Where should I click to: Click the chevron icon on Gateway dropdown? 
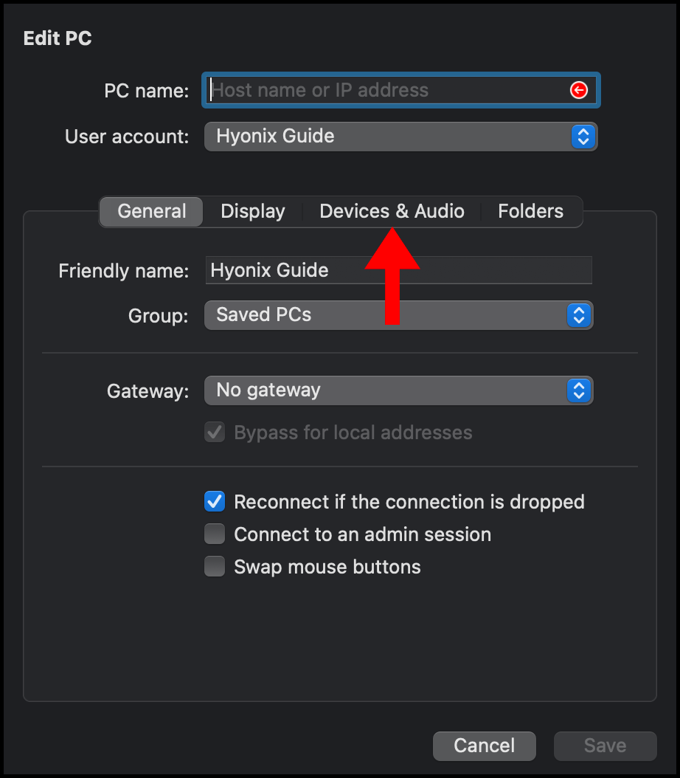point(580,390)
